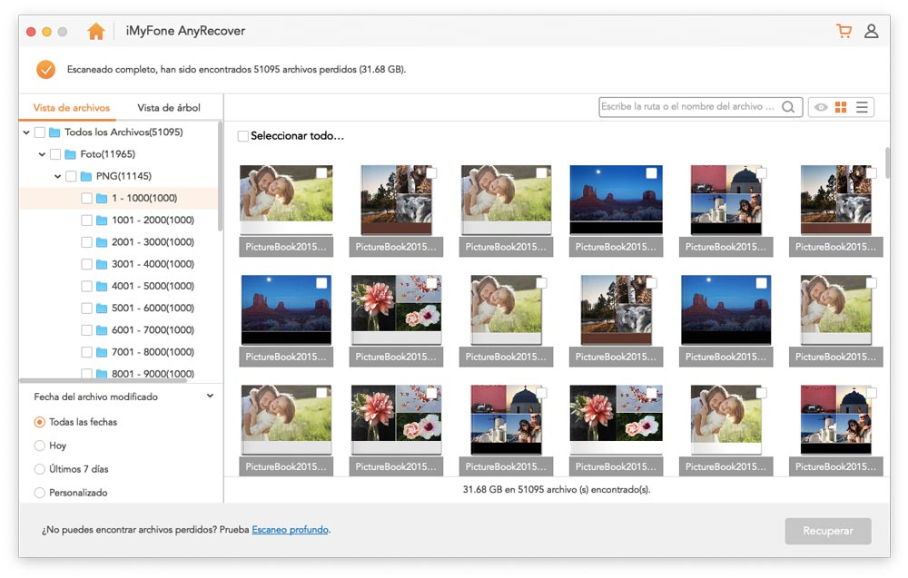
Task: Click the Foto(11965) folder icon
Action: tap(71, 154)
